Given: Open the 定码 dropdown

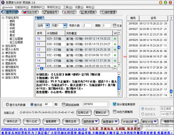Looking at the screenshot, I should point(48,26).
